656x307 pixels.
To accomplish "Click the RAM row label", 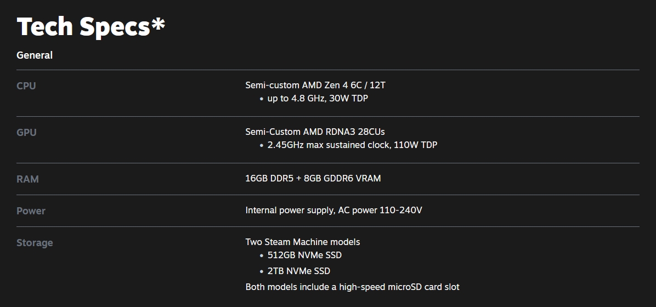I will click(27, 179).
